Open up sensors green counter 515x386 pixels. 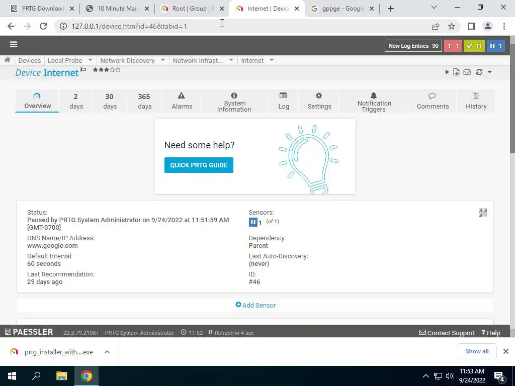474,46
